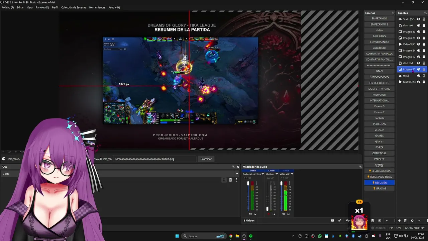
Task: Click the Windows taskbar Buscar search box
Action: (x=204, y=236)
